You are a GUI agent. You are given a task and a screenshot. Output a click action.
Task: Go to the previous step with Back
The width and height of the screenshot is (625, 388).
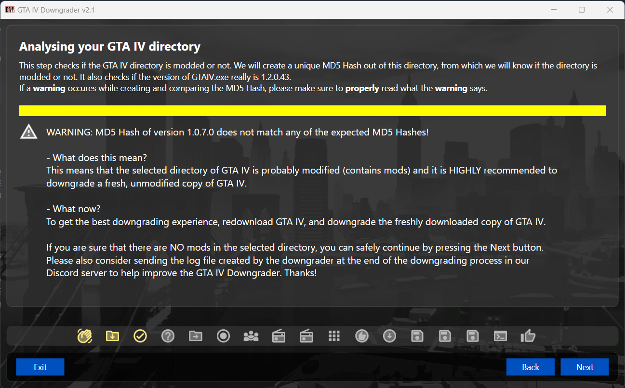click(x=531, y=367)
